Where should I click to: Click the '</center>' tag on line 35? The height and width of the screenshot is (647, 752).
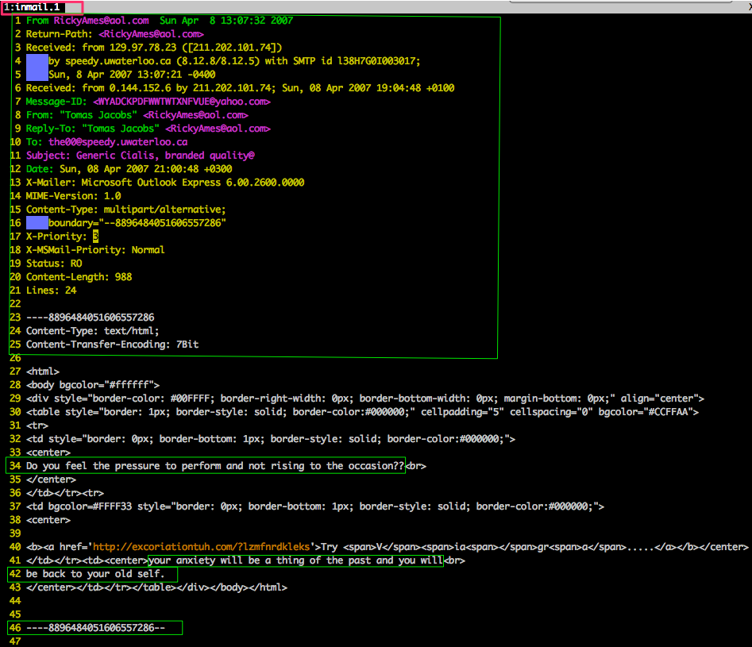tap(51, 479)
